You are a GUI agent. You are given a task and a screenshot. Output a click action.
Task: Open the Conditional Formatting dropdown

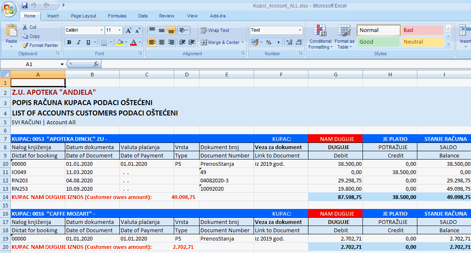[x=320, y=39]
